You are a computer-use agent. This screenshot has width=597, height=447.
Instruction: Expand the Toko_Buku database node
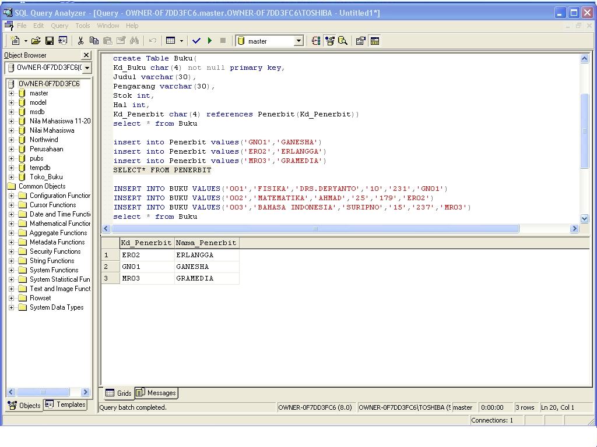12,177
